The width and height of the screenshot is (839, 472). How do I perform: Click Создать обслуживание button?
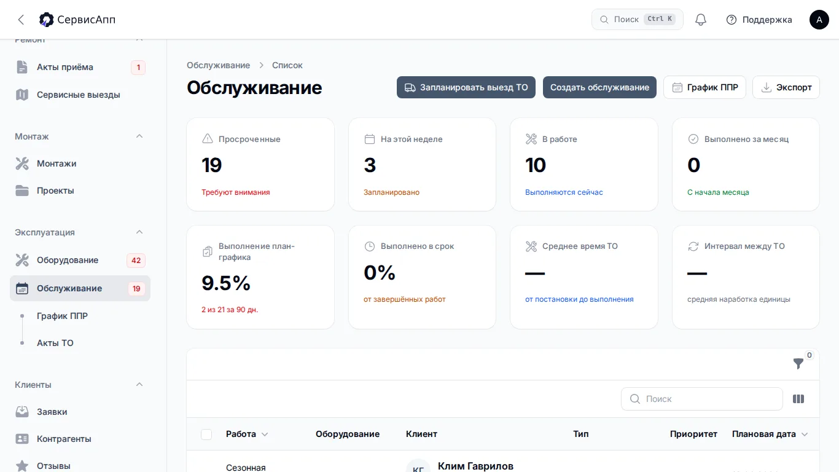pos(599,87)
